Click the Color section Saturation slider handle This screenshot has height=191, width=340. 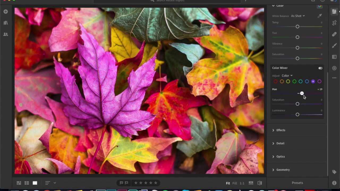[297, 58]
